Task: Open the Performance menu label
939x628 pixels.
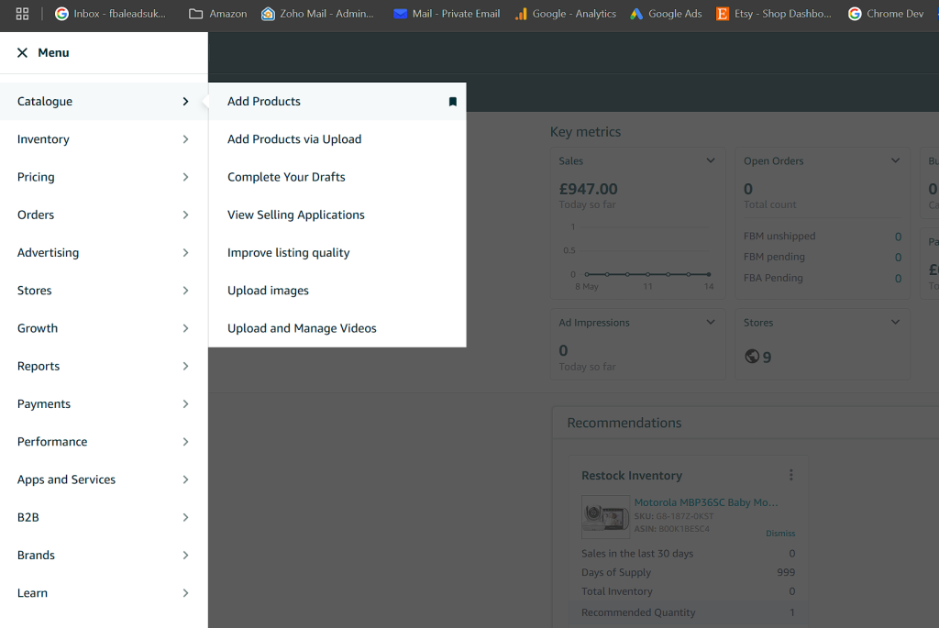Action: click(x=52, y=441)
